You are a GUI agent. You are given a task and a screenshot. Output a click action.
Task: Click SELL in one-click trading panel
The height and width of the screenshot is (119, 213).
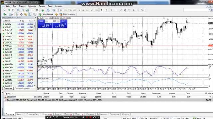tap(41, 21)
